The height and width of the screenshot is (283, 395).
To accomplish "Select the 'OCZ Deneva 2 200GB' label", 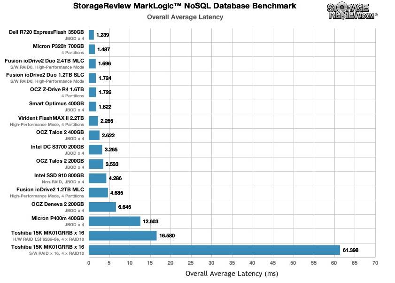I will point(58,204).
